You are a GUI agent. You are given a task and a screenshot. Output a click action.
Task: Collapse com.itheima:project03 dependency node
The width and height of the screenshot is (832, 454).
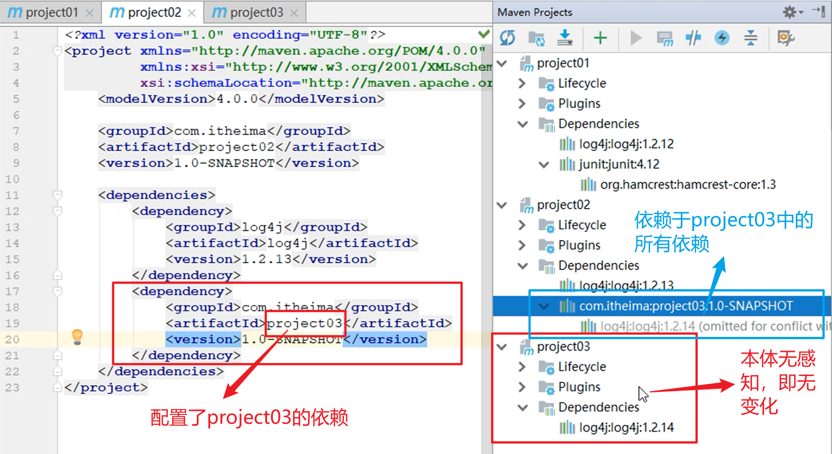(544, 306)
